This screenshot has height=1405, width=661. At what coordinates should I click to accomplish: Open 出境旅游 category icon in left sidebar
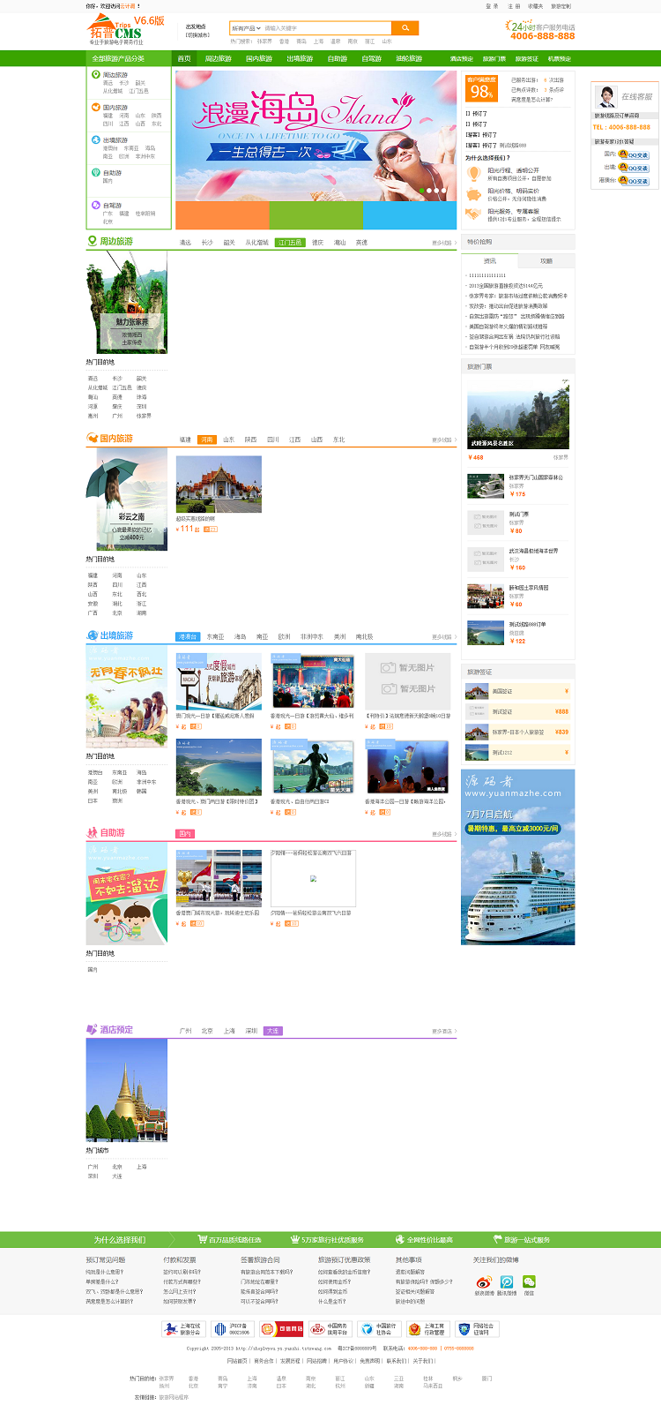pos(95,139)
